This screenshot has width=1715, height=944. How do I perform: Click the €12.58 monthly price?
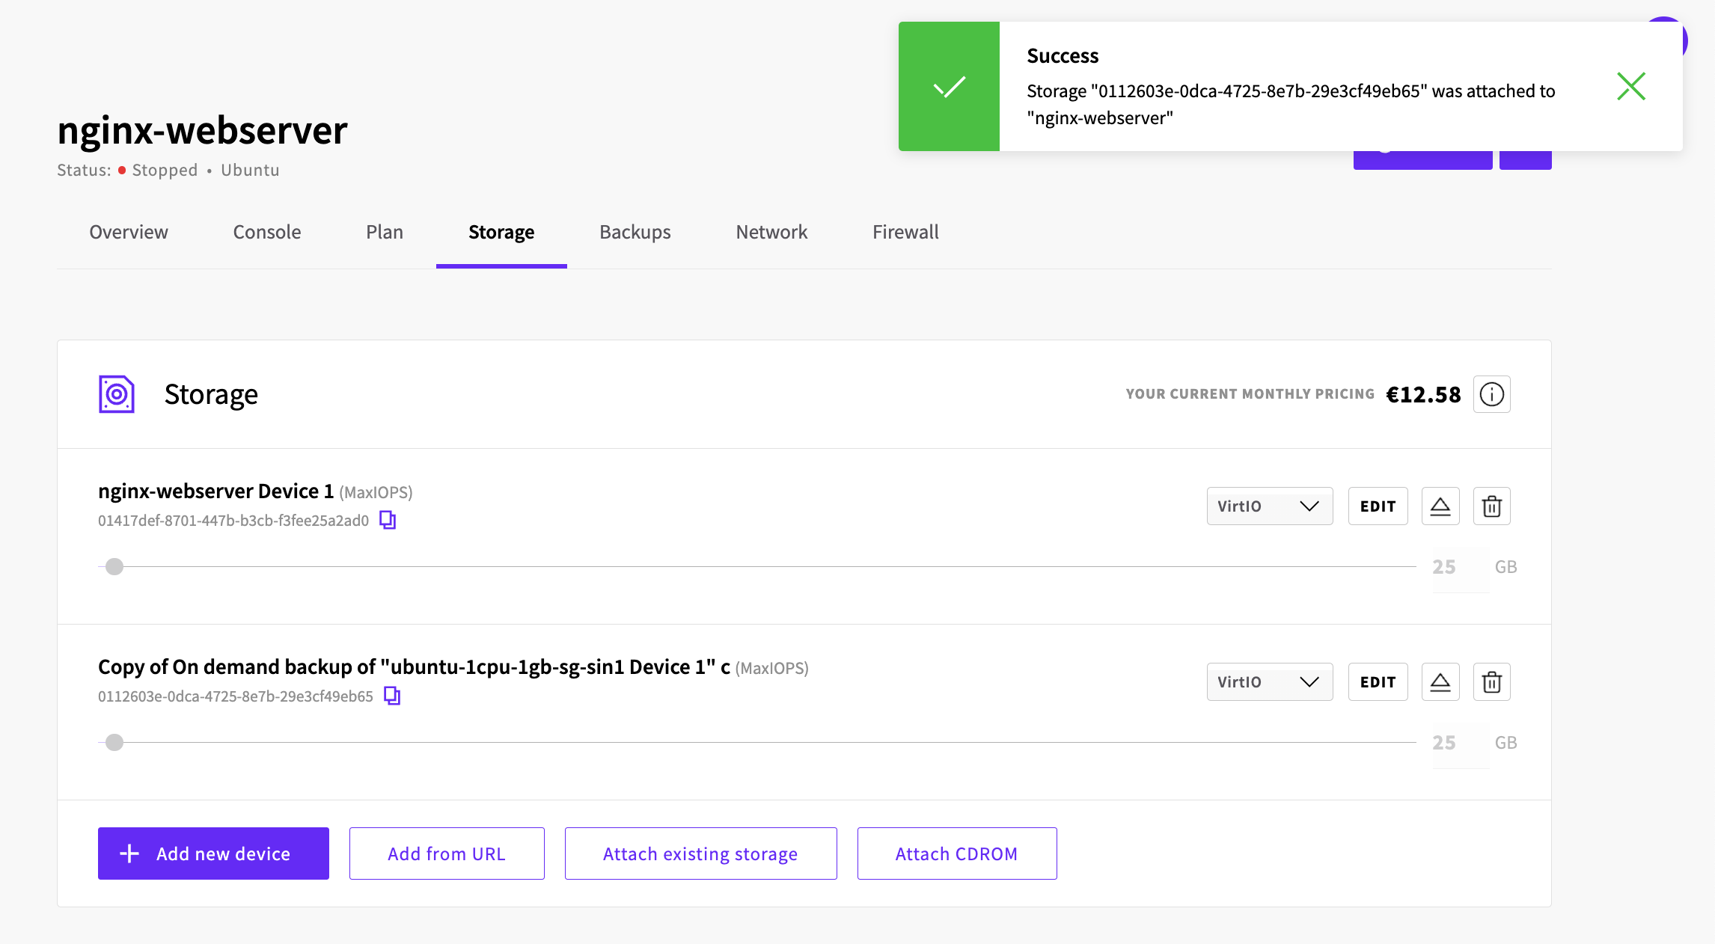[1423, 394]
